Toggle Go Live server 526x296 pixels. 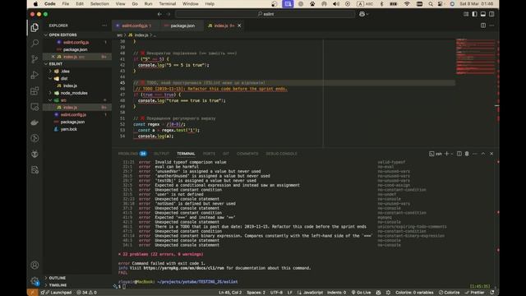point(361,293)
